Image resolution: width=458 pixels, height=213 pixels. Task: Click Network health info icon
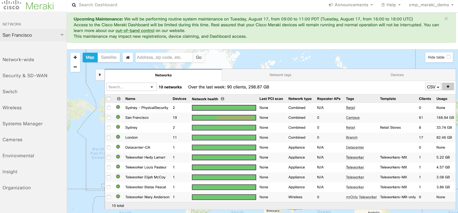pos(222,99)
